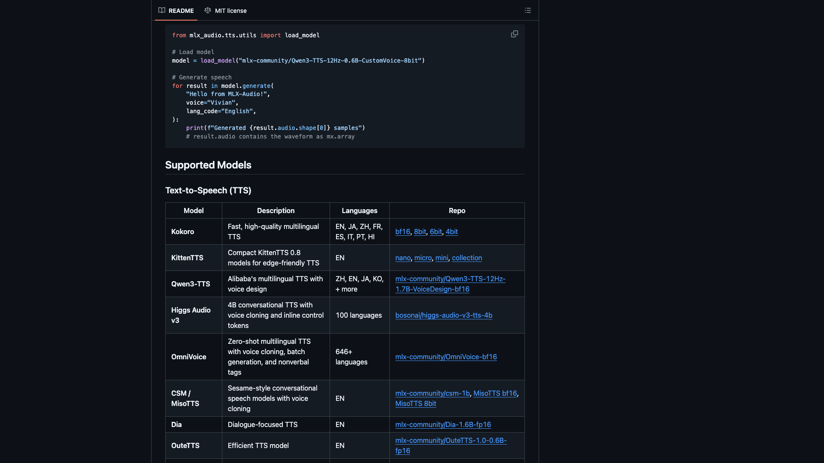Open the Kokoro 6bit repo link
Screen dimensions: 824x463
pyautogui.click(x=436, y=231)
